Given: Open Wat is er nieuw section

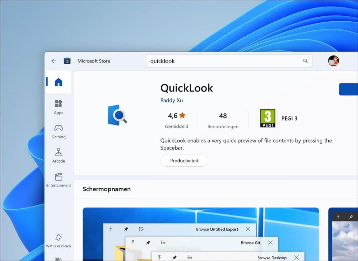Looking at the screenshot, I should 58,241.
